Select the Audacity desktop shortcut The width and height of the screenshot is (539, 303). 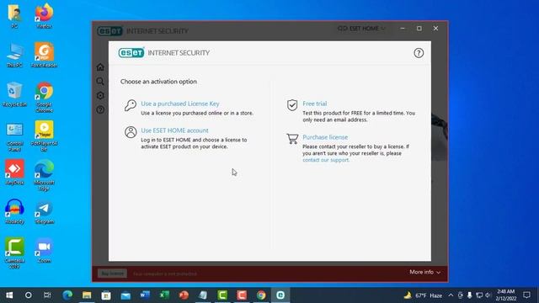pos(14,211)
